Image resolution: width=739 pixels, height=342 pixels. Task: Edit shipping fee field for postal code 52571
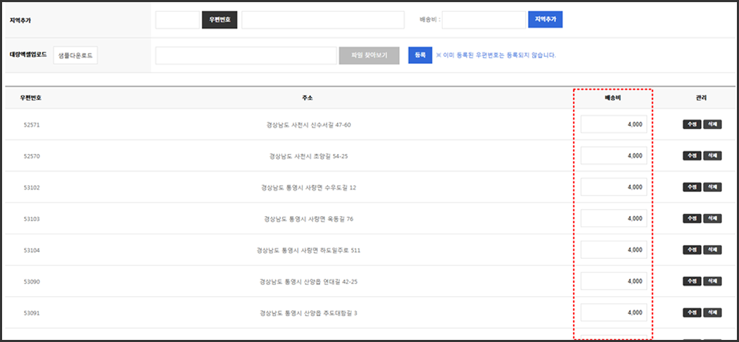(x=613, y=125)
